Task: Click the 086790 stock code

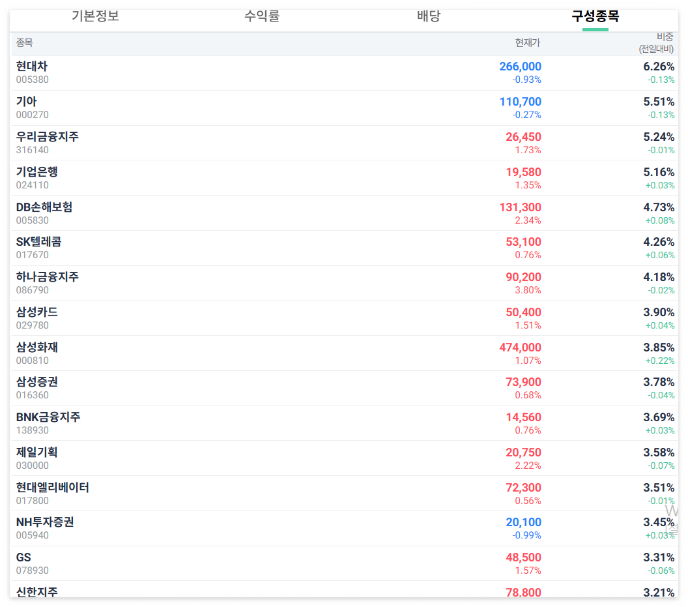Action: click(x=33, y=290)
